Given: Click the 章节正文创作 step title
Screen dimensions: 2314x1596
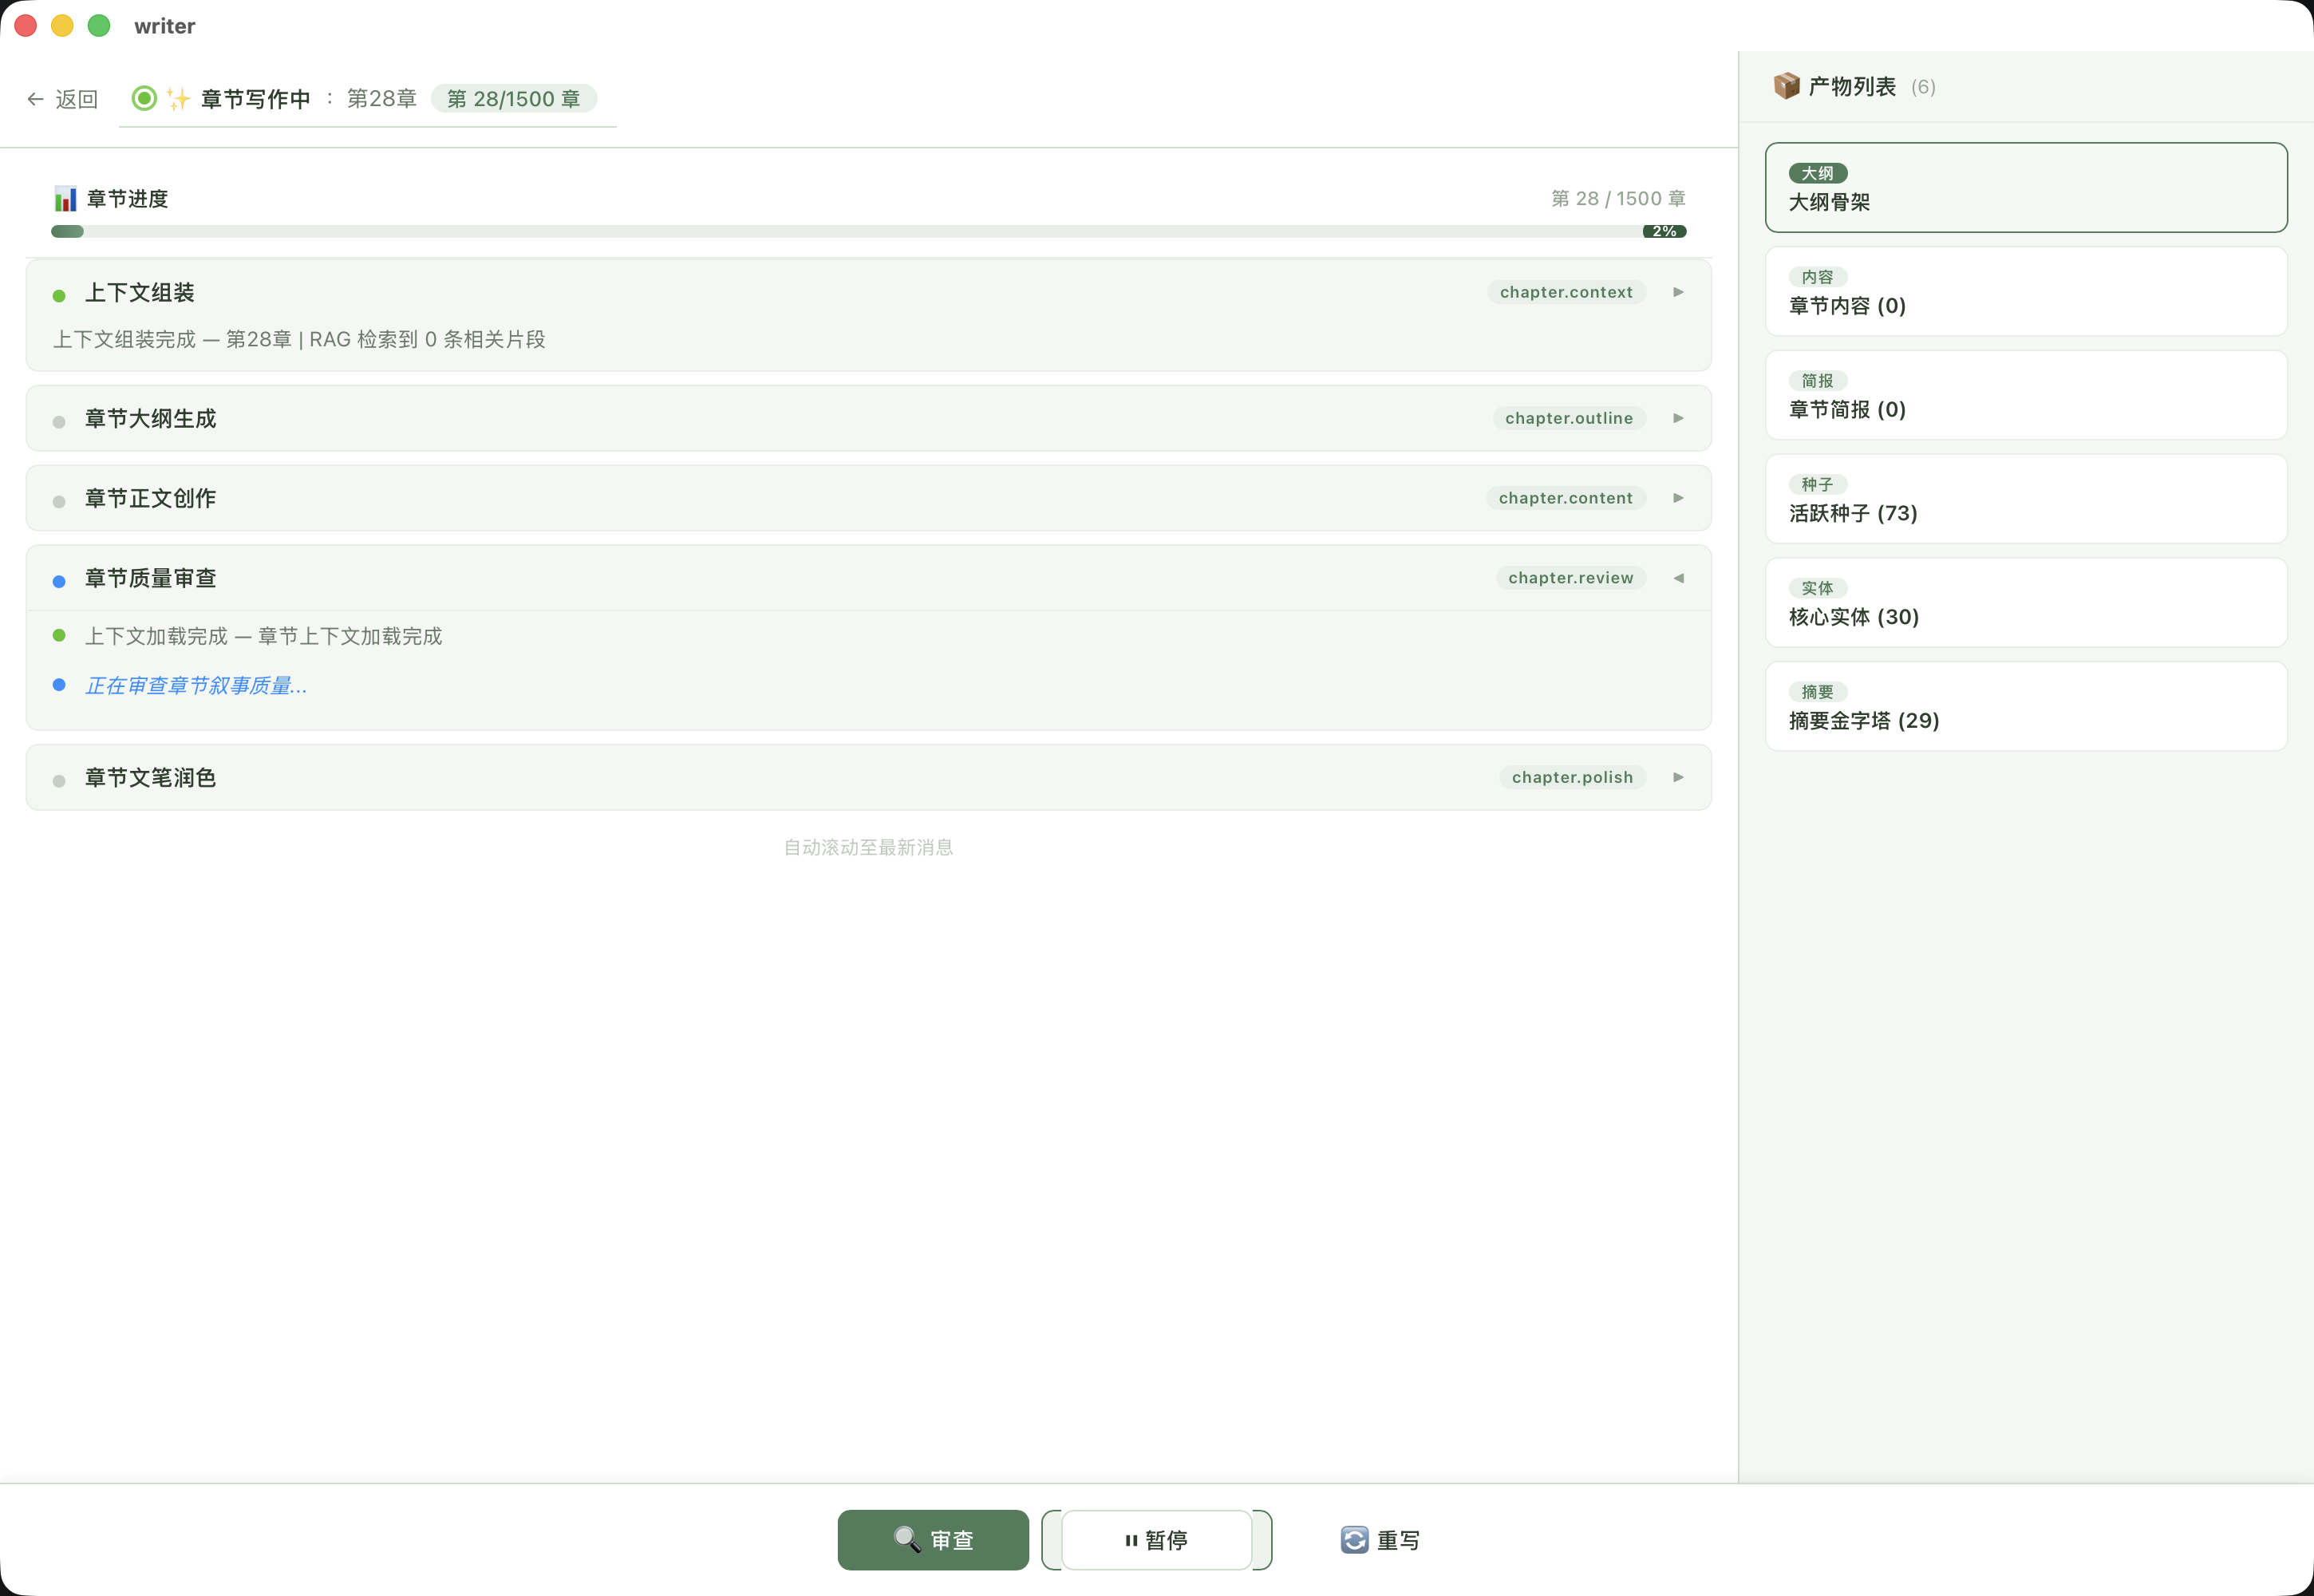Looking at the screenshot, I should click(x=150, y=498).
